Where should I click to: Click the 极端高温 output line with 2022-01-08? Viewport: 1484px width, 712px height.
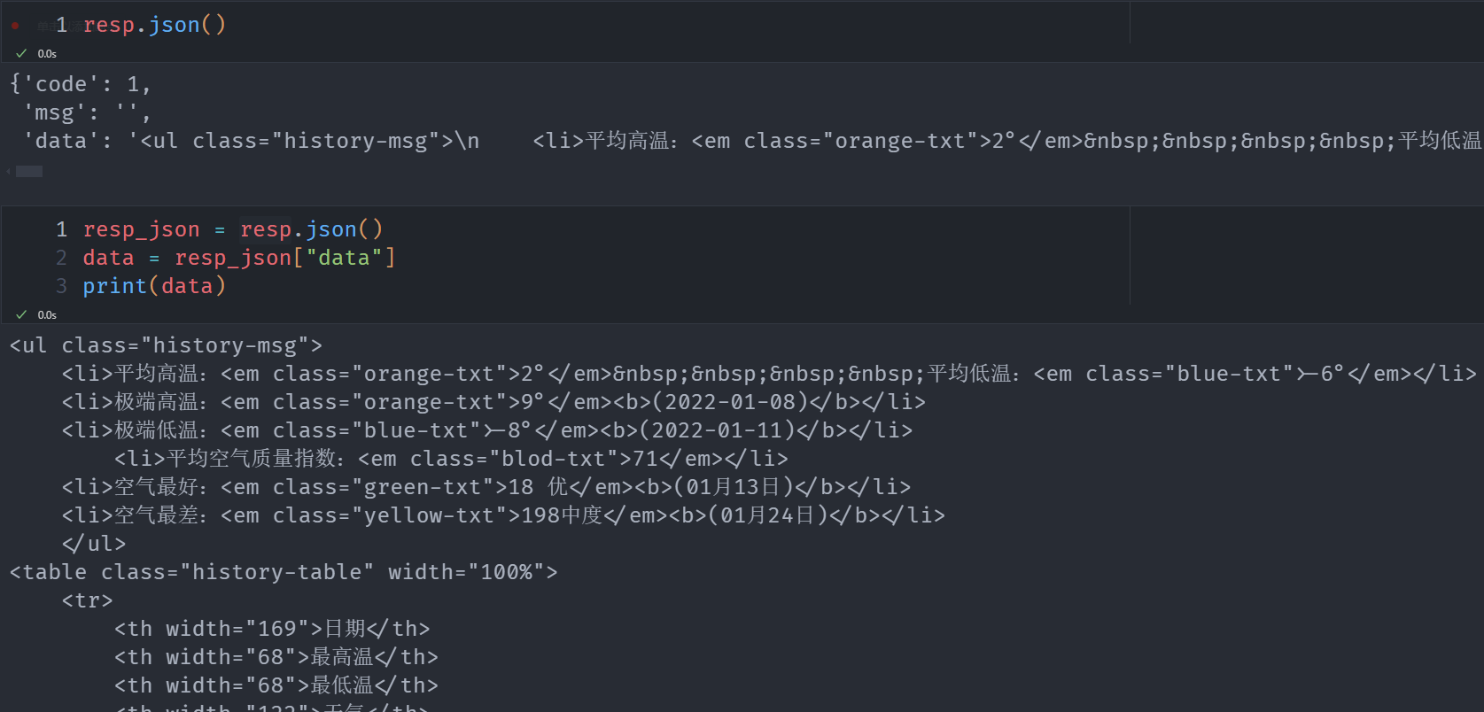[493, 402]
